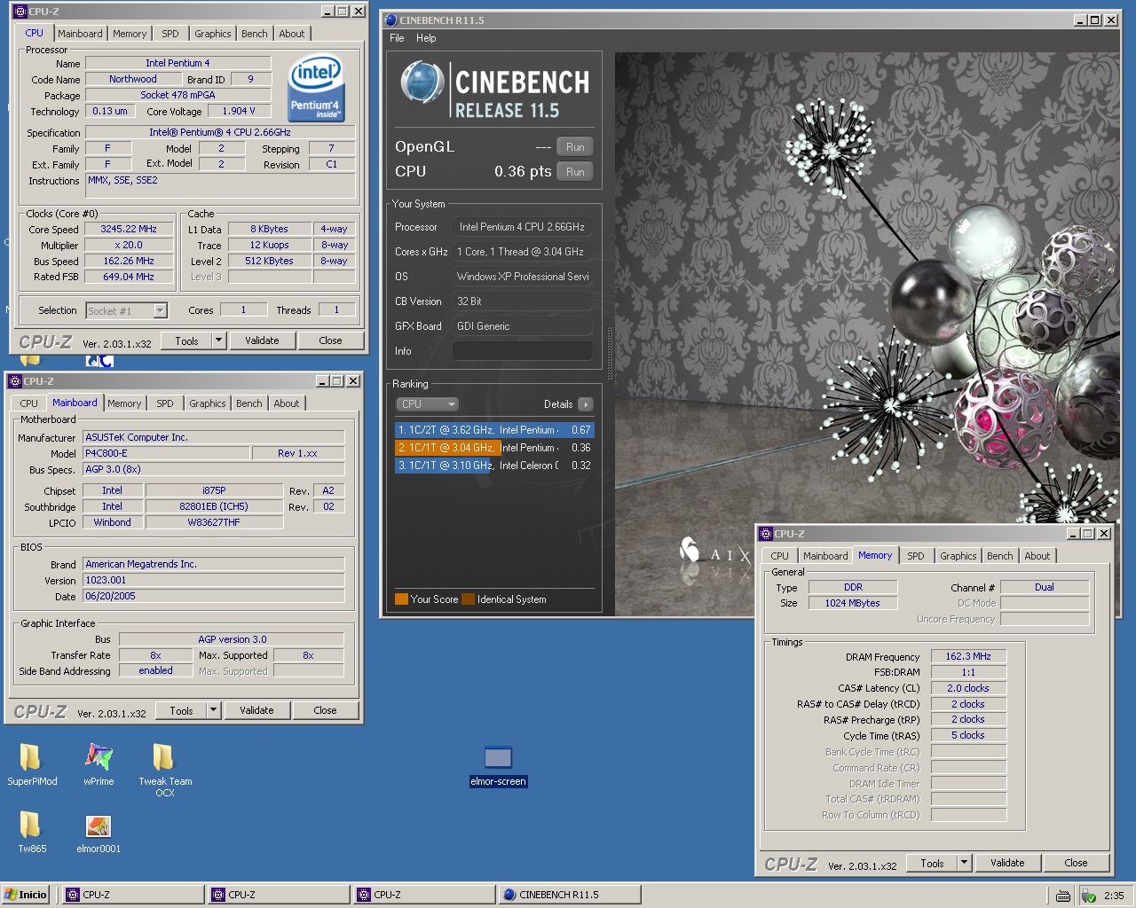
Task: Click the CAS# Latency value 2.0 clocks
Action: click(968, 688)
